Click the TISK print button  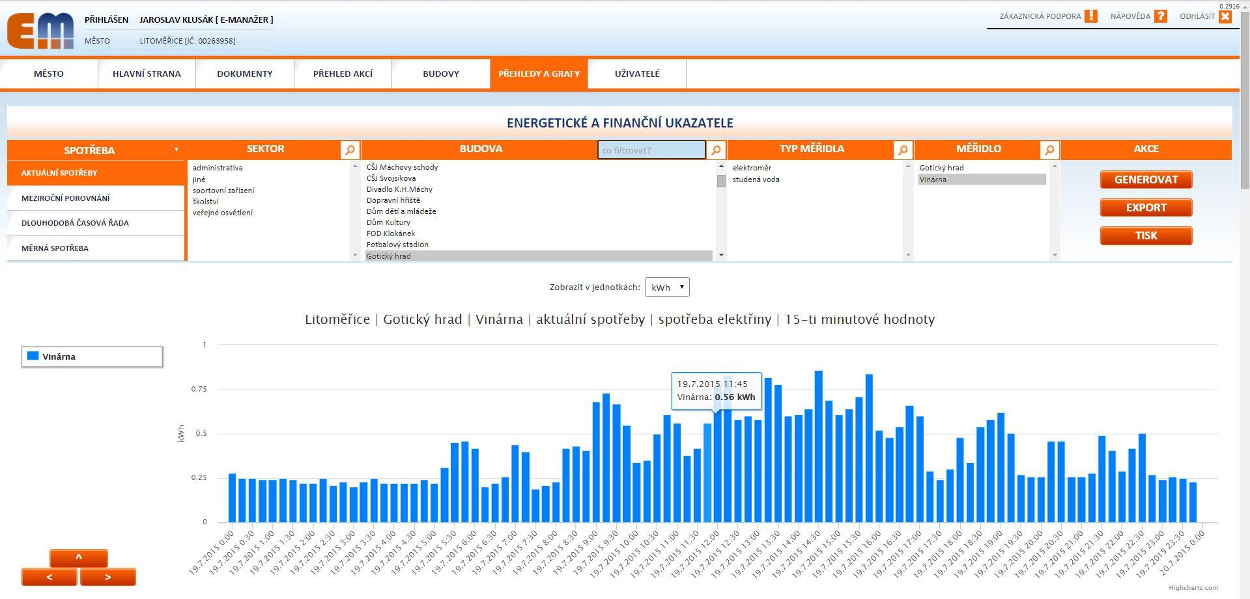pyautogui.click(x=1146, y=235)
